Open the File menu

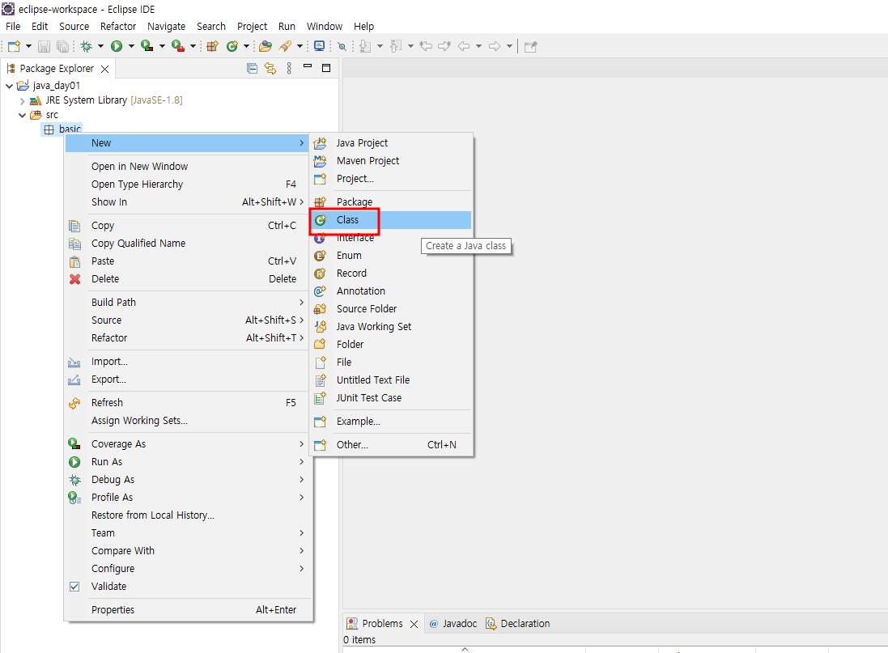point(13,26)
